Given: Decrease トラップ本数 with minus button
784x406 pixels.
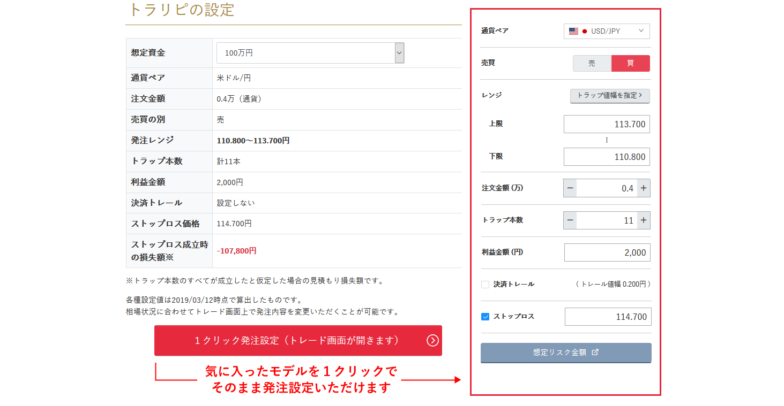Looking at the screenshot, I should point(570,220).
